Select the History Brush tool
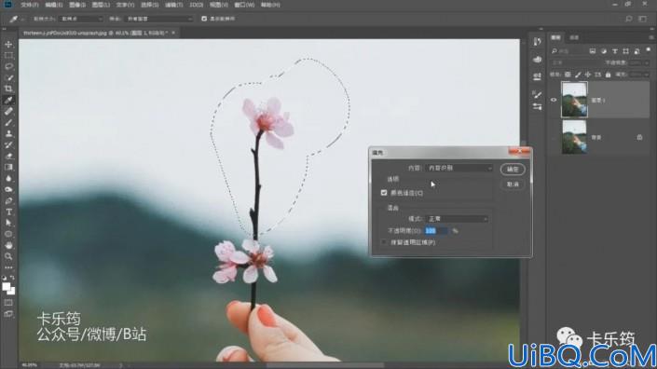 (8, 145)
